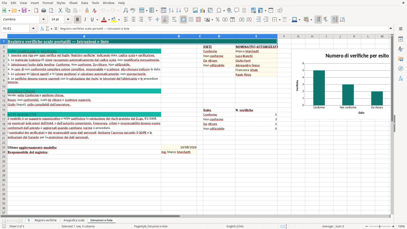
Task: Open the Conditional Formatting dropdown arrow
Action: tap(311, 20)
